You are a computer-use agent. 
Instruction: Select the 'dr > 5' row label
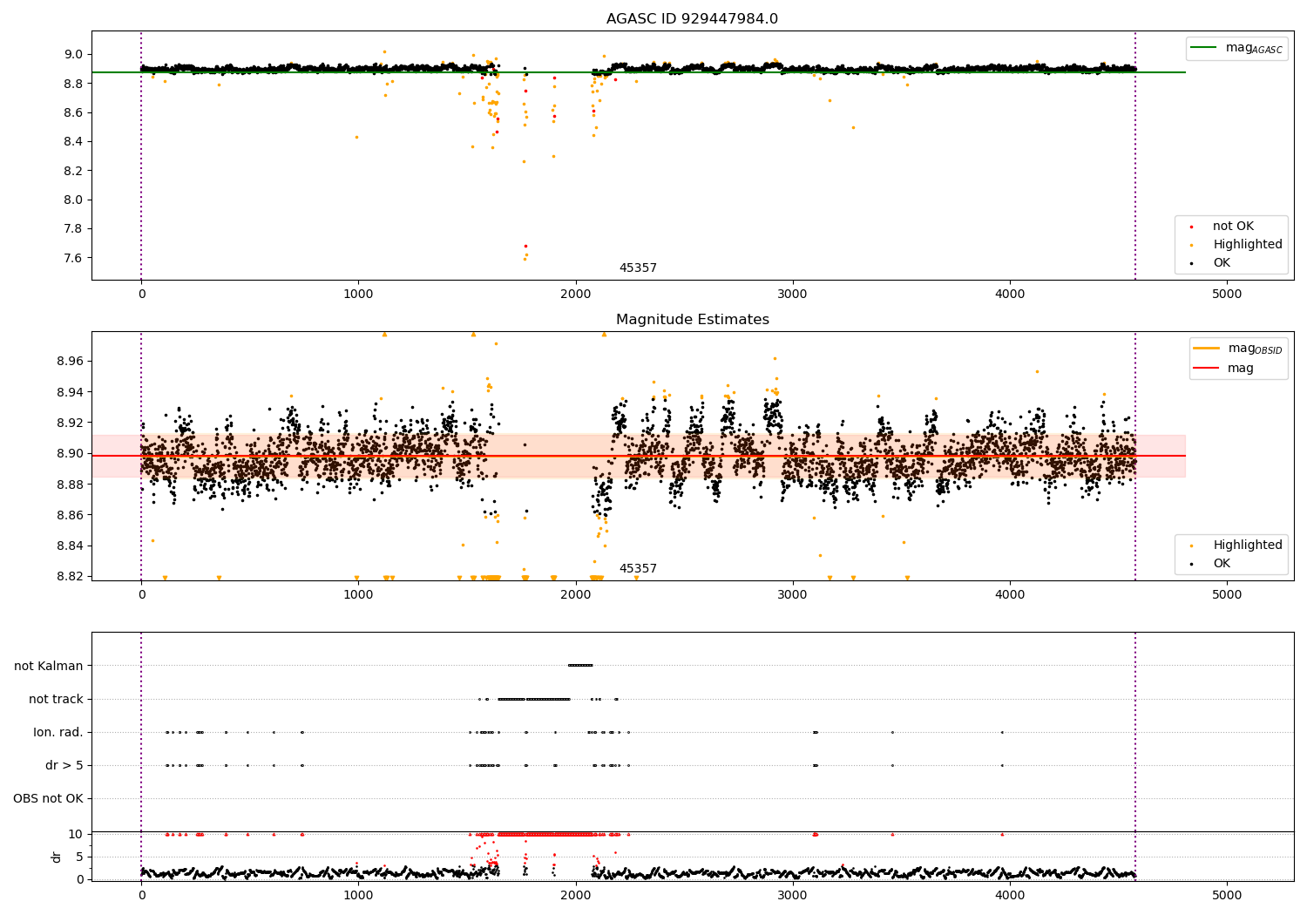pos(64,766)
